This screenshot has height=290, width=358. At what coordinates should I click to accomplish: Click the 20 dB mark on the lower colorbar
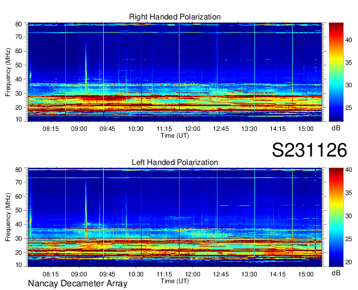349,262
